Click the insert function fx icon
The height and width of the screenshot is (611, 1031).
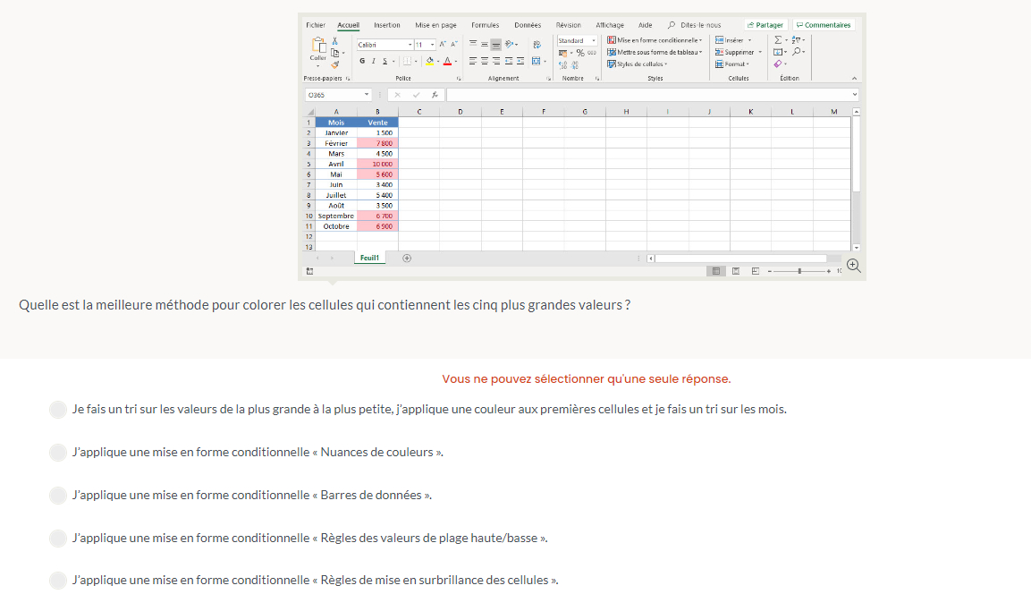435,95
